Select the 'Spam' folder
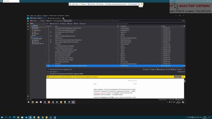Viewport: 212px width, 119px height. [35, 32]
